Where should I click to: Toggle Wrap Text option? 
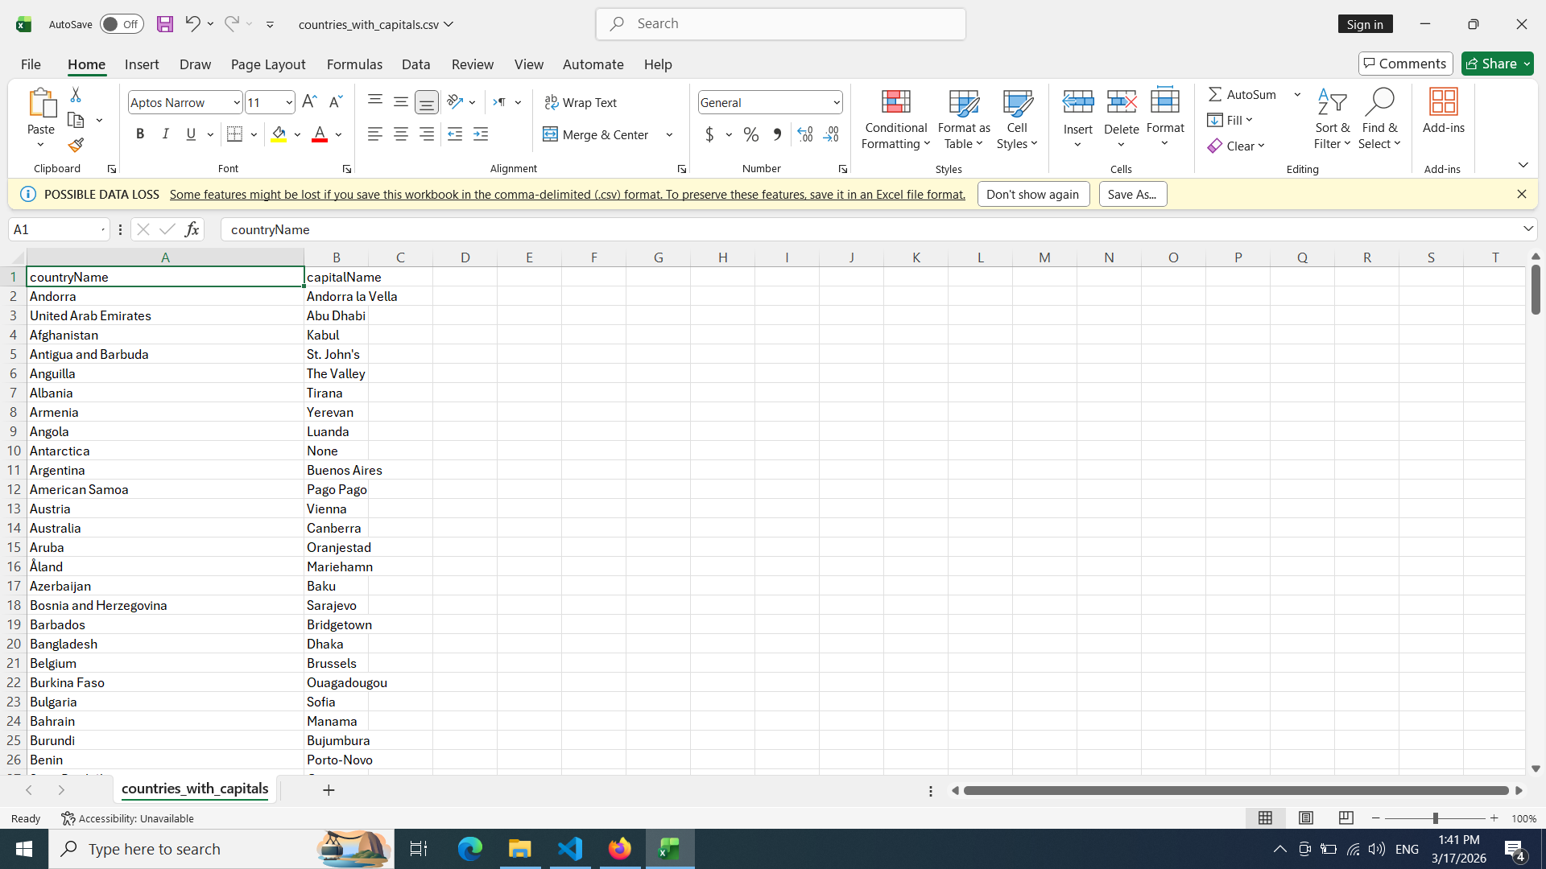(581, 102)
